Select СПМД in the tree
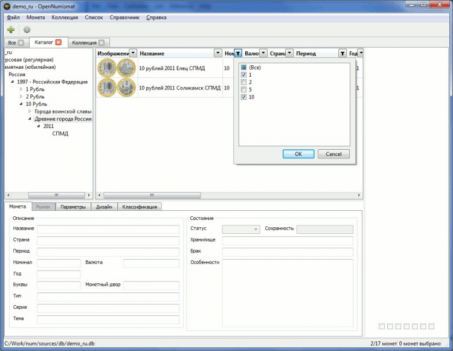453x351 pixels. tap(60, 134)
